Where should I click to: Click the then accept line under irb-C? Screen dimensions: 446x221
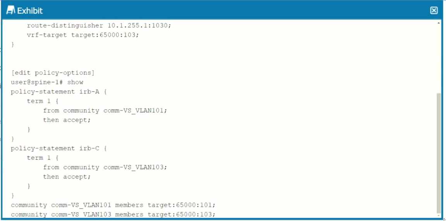[67, 176]
